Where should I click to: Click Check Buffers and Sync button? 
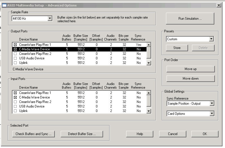click(x=33, y=134)
